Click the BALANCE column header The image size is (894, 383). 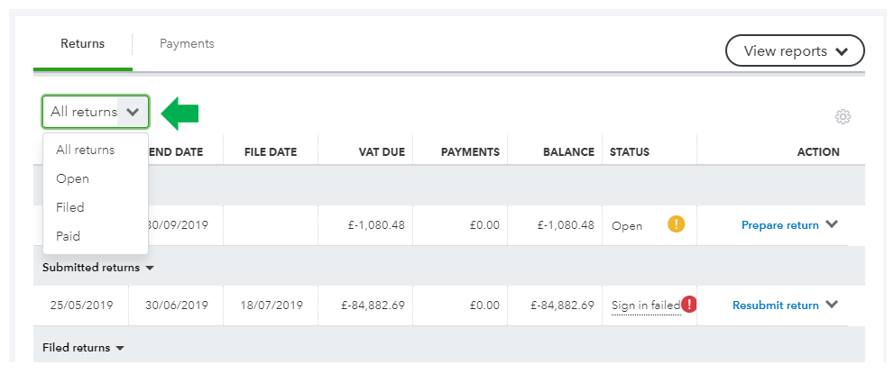pos(568,152)
